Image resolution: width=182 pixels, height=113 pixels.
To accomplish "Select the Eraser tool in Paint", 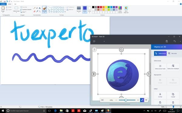I will [34, 11].
